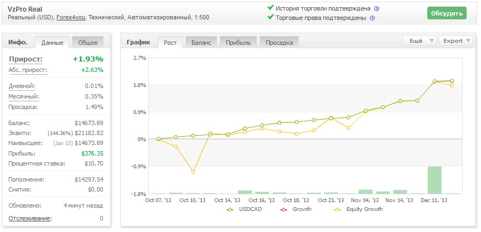Click the help icon beside Торговые права подтверждены

coord(373,18)
